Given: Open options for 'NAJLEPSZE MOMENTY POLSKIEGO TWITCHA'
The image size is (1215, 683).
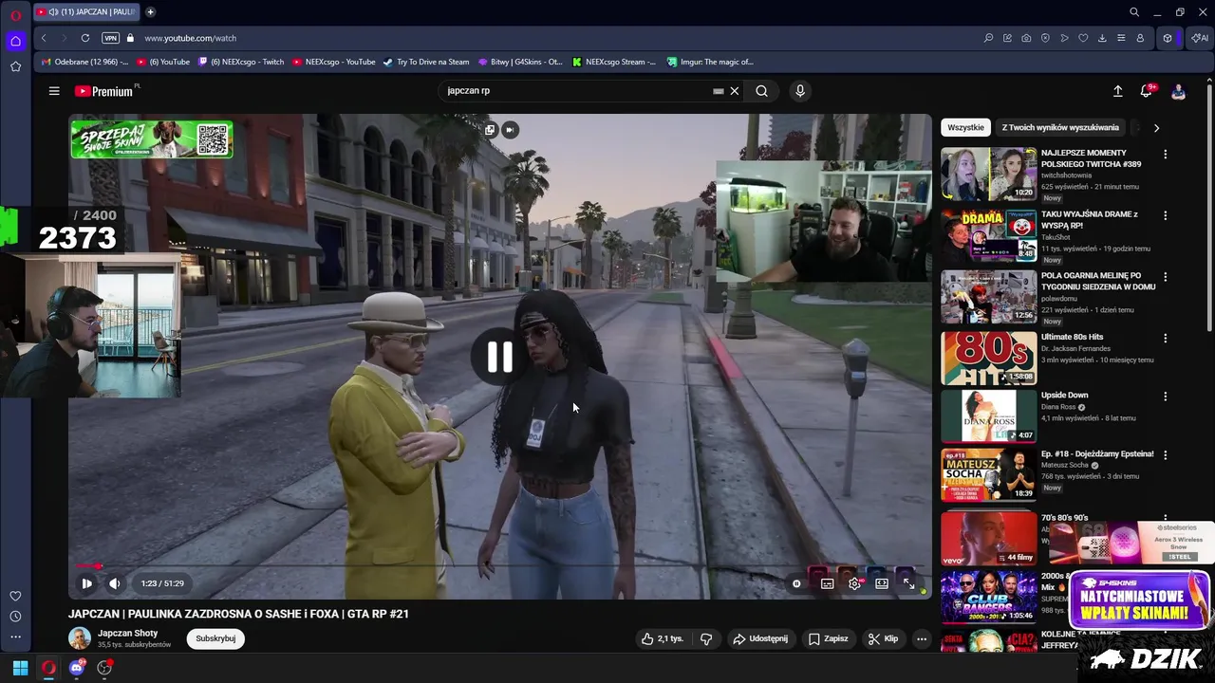Looking at the screenshot, I should tap(1165, 154).
